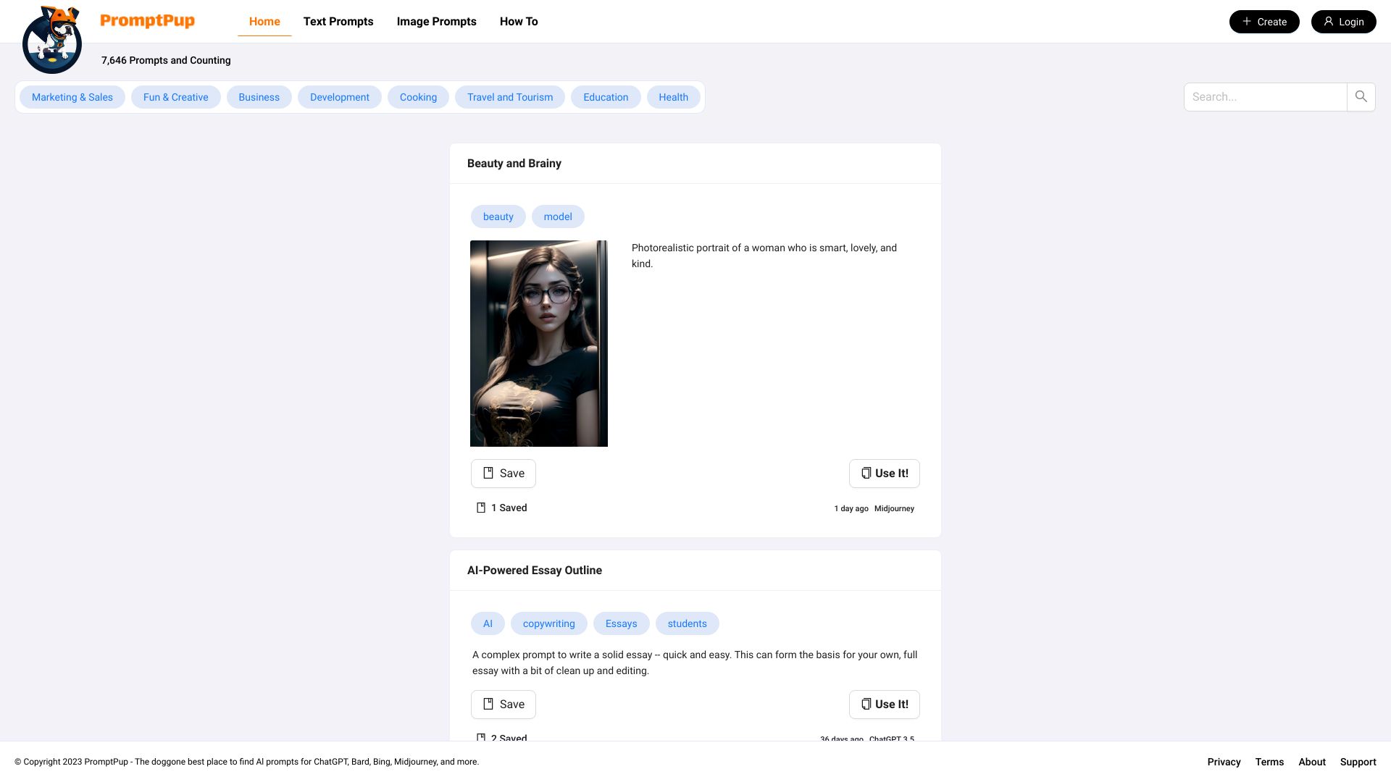Click the PromptPup dog logo
This screenshot has width=1391, height=782.
click(51, 40)
